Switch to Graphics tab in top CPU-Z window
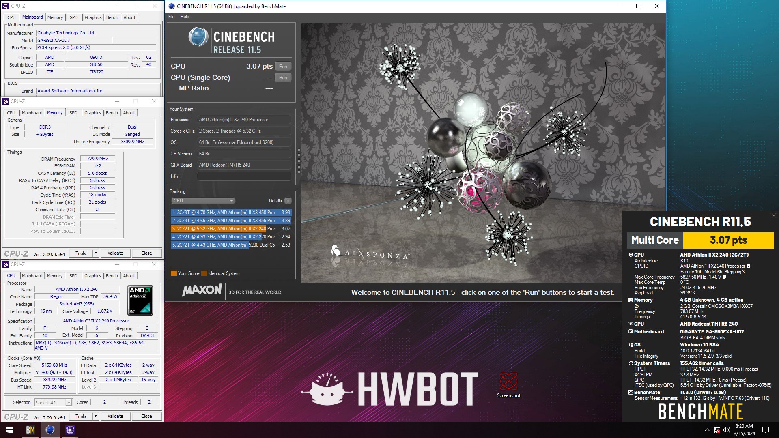 coord(93,17)
